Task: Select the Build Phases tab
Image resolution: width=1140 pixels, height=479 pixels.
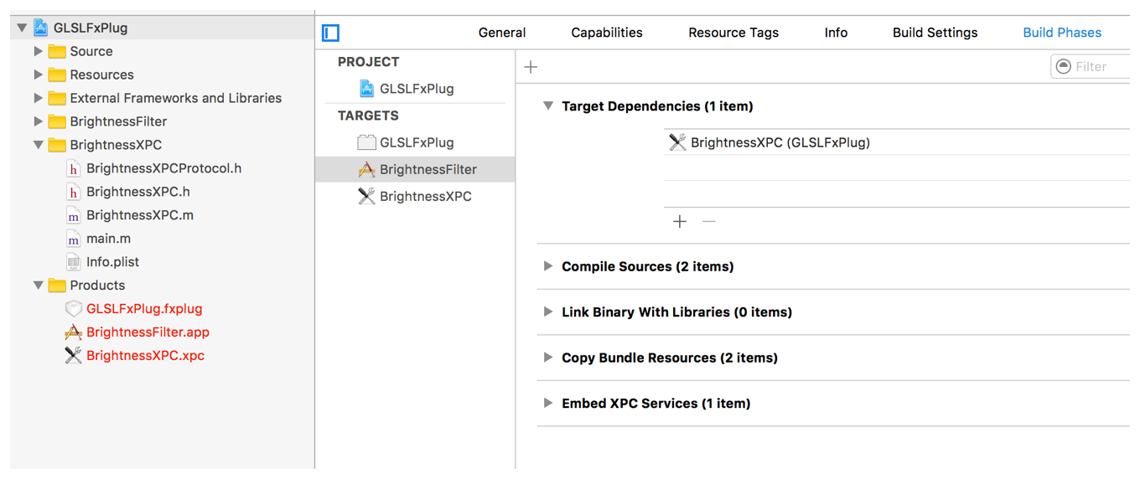Action: [x=1062, y=33]
